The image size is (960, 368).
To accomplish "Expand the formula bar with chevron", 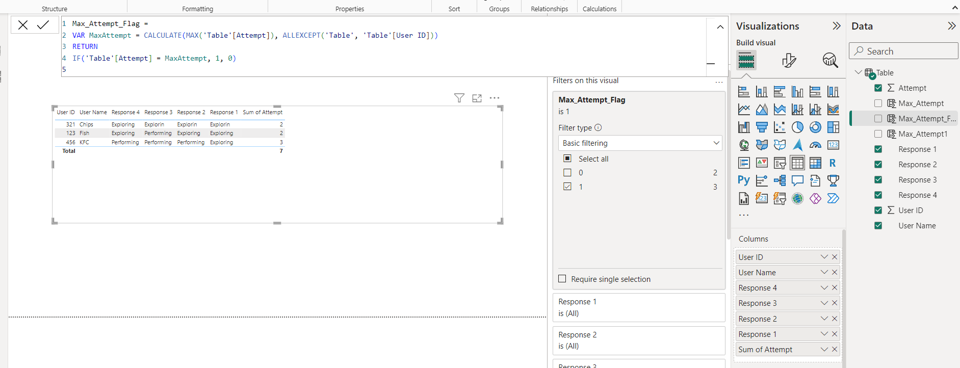I will [x=720, y=27].
